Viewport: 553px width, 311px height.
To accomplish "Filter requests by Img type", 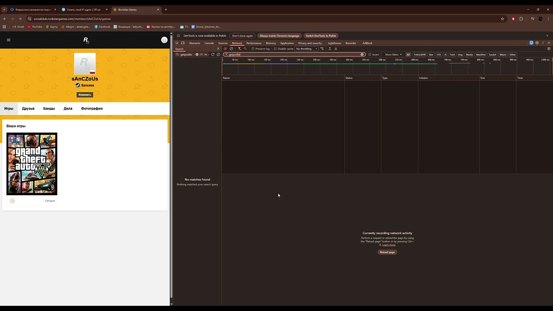I will point(460,55).
